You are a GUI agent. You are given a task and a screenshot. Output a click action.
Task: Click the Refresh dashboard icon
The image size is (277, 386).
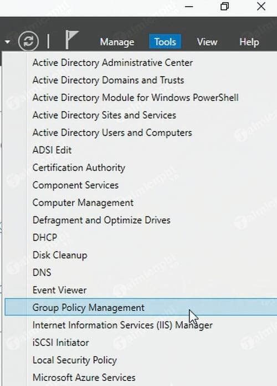(28, 41)
